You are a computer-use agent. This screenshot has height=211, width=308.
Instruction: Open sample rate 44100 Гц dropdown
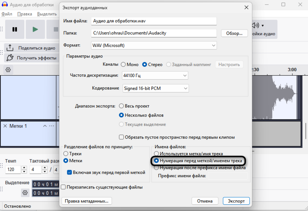155,75
